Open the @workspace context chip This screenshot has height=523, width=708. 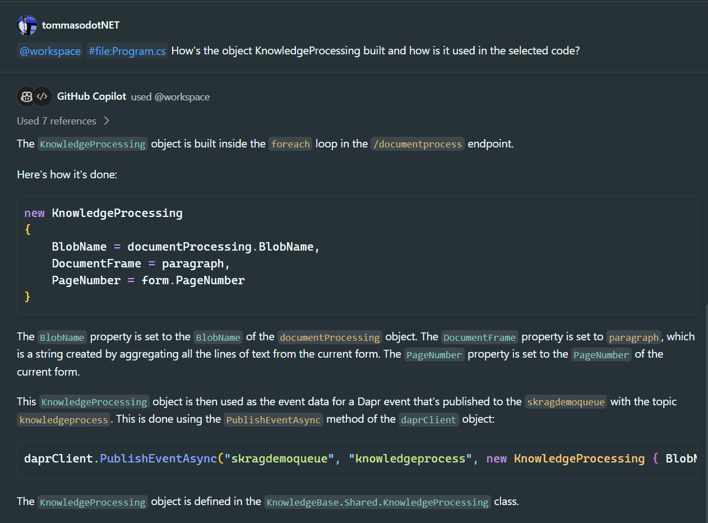pyautogui.click(x=49, y=50)
